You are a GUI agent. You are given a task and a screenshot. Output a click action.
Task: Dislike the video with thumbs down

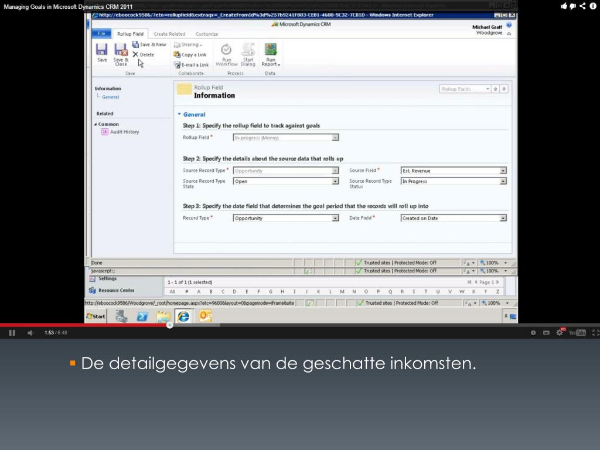(x=573, y=6)
